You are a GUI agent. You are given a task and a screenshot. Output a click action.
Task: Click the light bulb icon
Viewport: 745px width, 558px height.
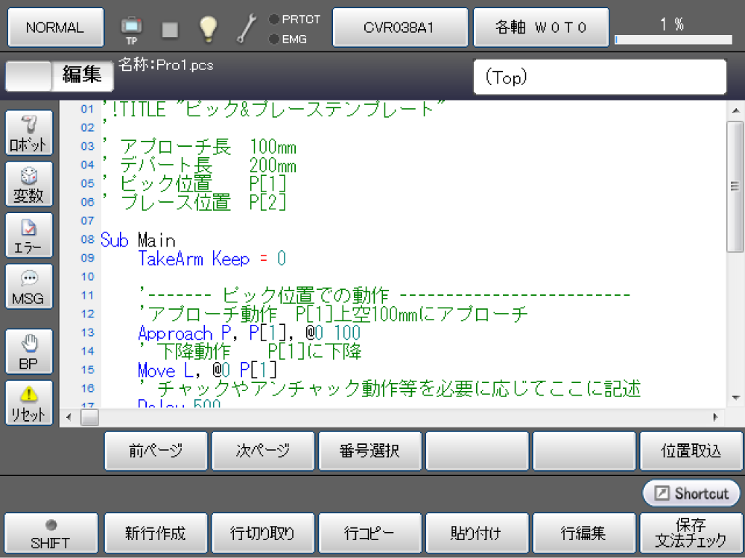(208, 28)
